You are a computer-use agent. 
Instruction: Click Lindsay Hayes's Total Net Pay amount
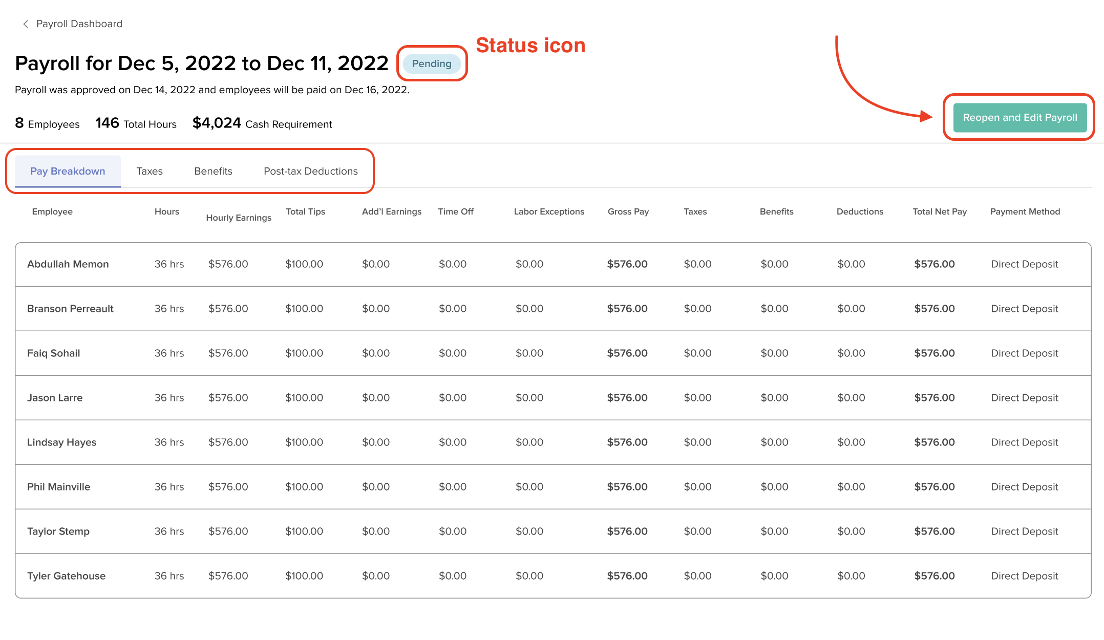pyautogui.click(x=934, y=442)
